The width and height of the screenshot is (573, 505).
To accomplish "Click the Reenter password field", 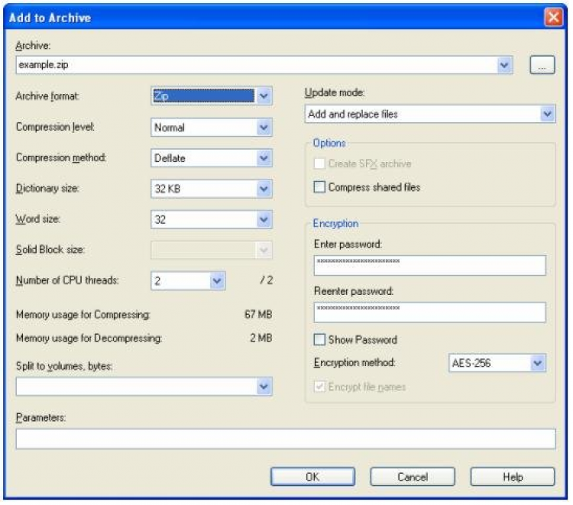I will (x=429, y=312).
